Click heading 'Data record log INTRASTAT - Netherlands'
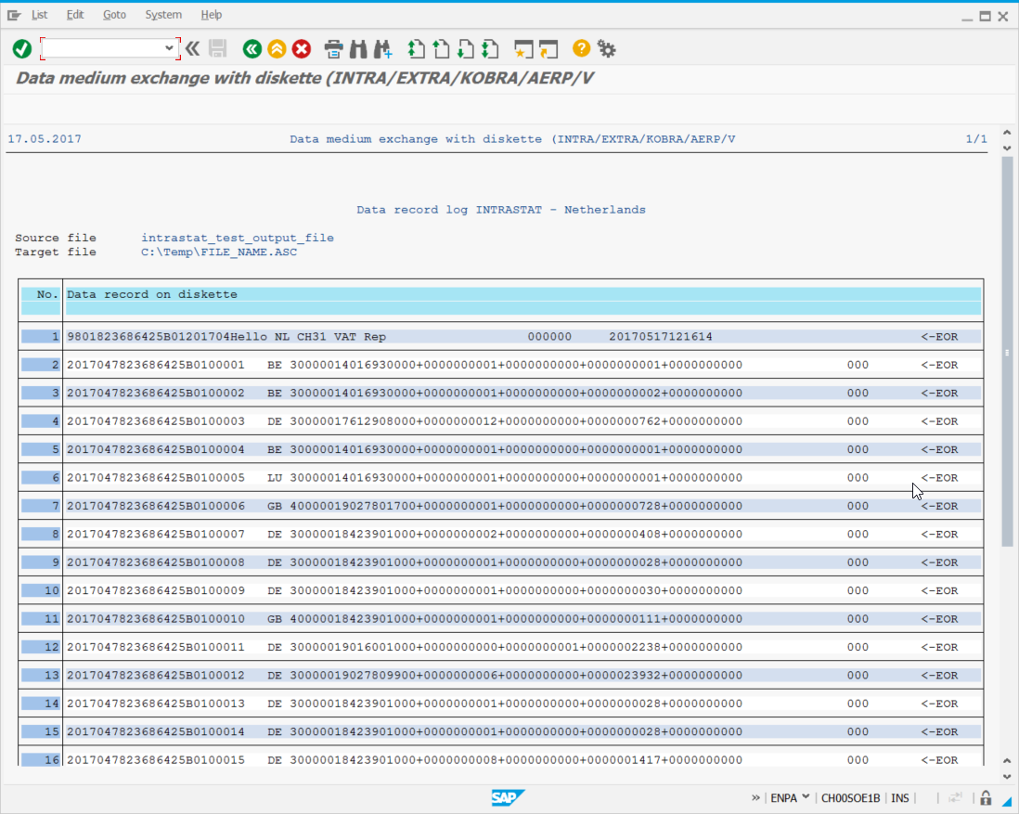 click(x=501, y=210)
